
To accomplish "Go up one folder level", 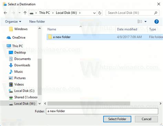I will pos(25,13).
